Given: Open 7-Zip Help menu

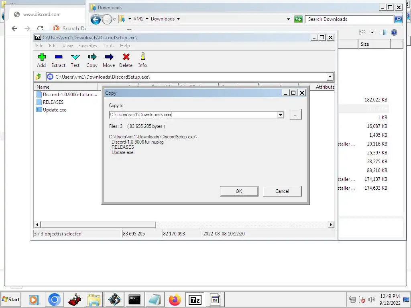Looking at the screenshot, I should click(x=125, y=46).
